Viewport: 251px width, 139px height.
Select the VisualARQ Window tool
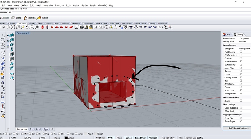(x=12, y=59)
